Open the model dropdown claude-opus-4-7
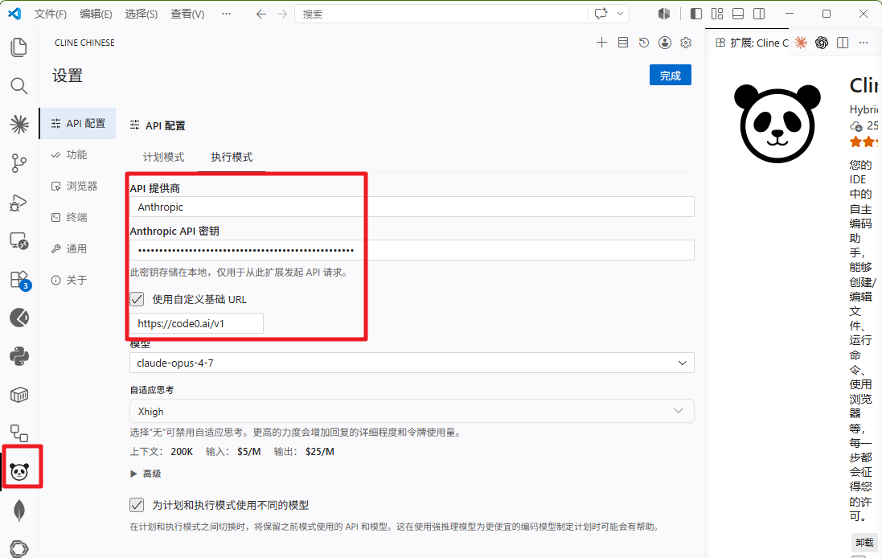 [x=412, y=363]
